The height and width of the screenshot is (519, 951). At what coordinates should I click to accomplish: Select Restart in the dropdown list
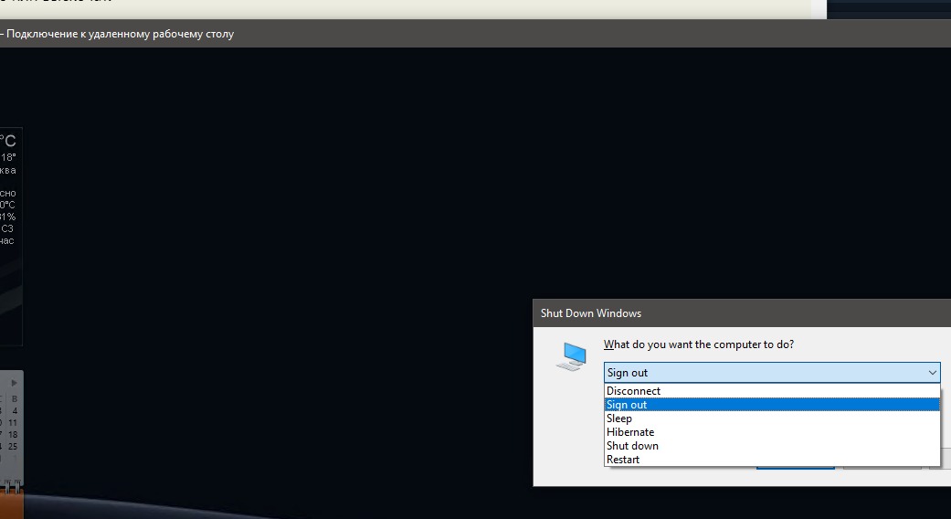coord(623,460)
